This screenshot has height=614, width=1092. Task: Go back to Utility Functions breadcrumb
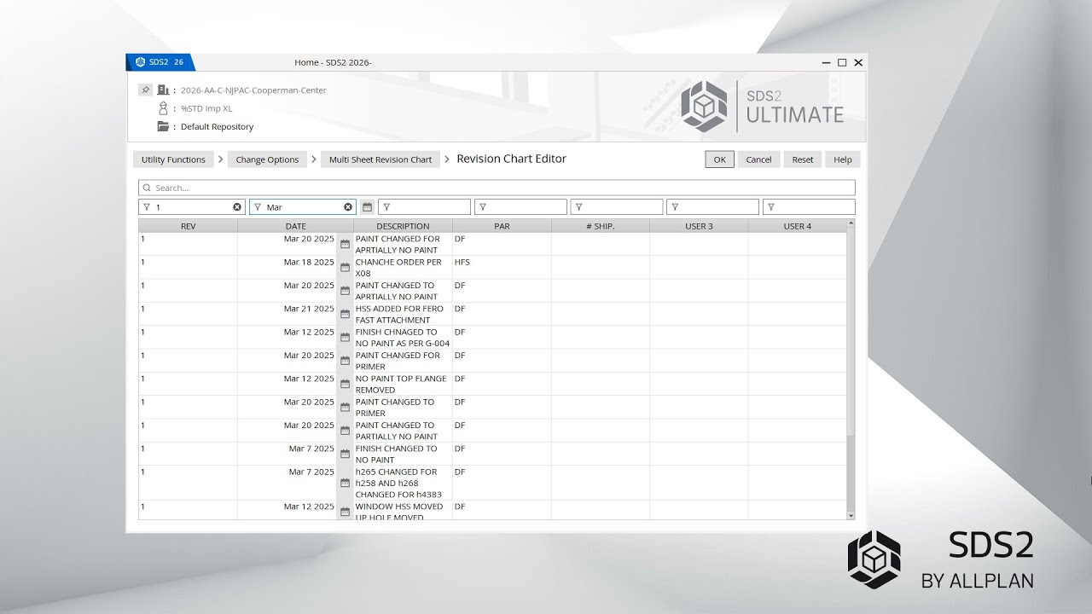(173, 159)
